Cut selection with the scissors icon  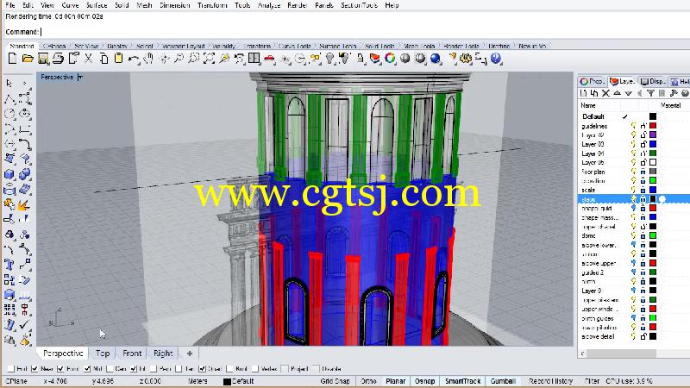pyautogui.click(x=89, y=59)
